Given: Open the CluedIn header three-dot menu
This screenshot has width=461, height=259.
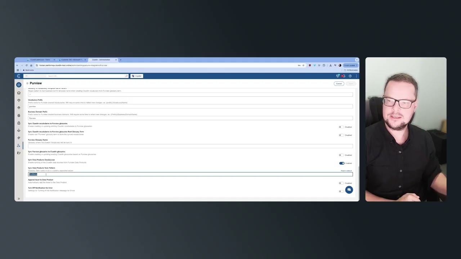Looking at the screenshot, I should 356,76.
